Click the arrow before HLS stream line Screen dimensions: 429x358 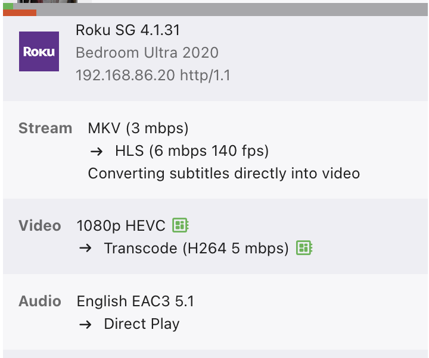click(x=96, y=151)
